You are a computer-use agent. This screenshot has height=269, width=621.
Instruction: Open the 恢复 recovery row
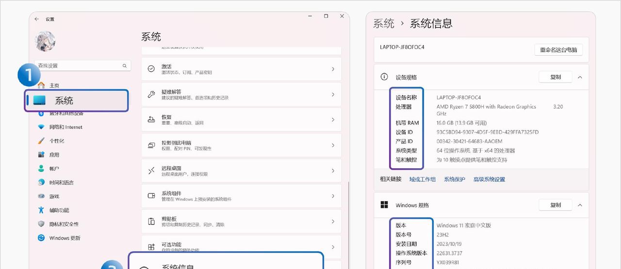coord(242,120)
